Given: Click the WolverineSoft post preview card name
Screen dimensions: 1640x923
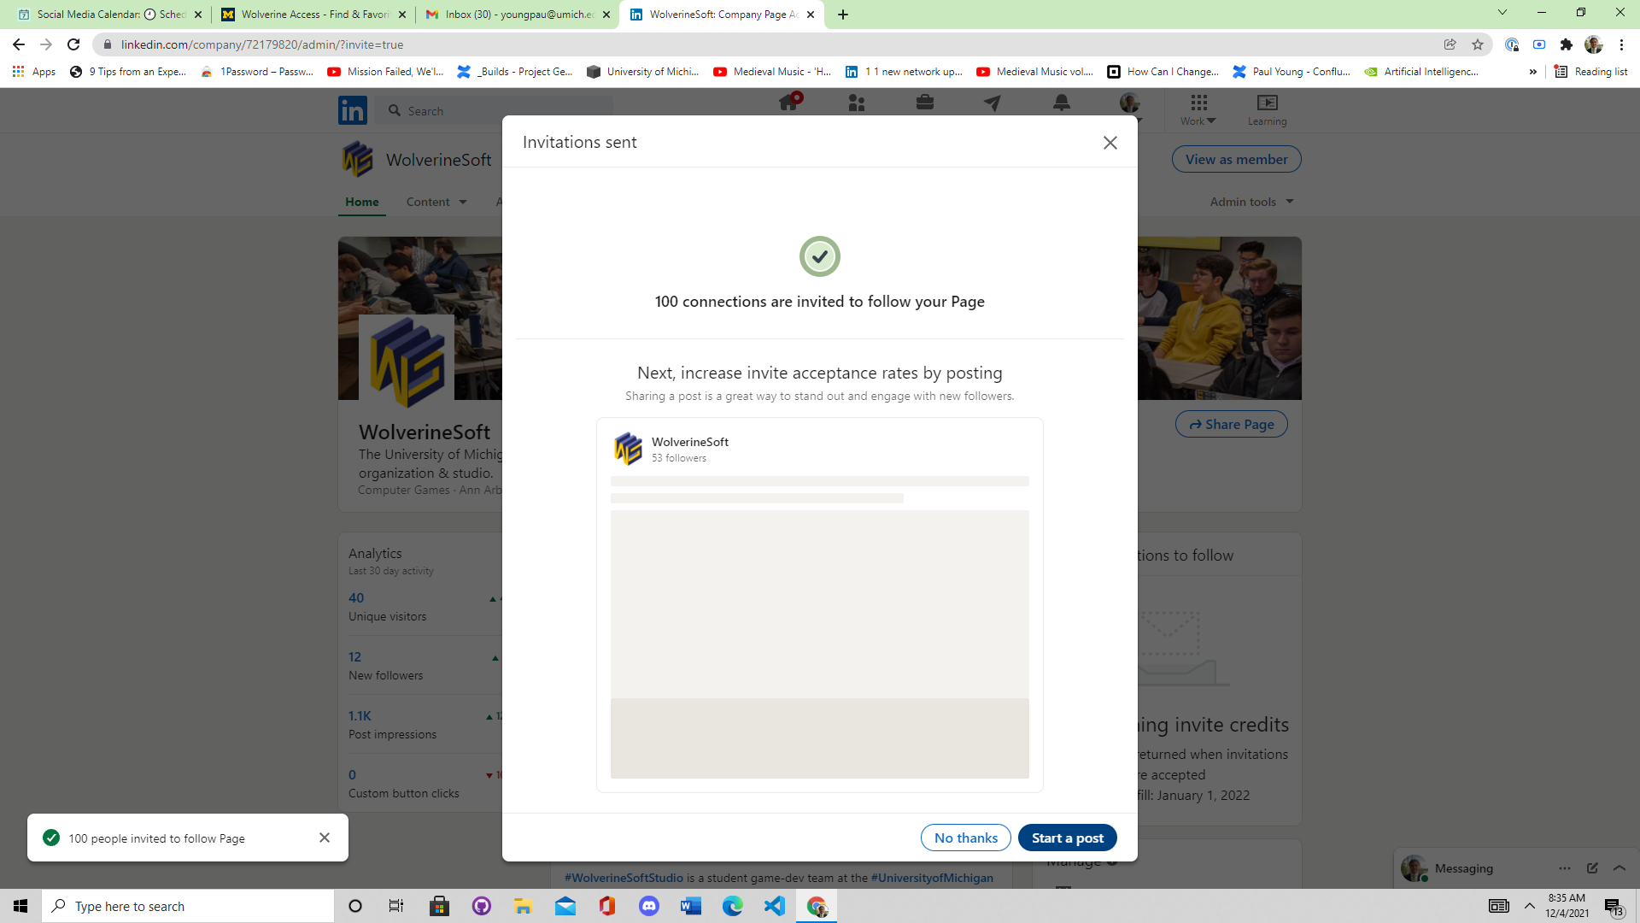Looking at the screenshot, I should pyautogui.click(x=689, y=442).
